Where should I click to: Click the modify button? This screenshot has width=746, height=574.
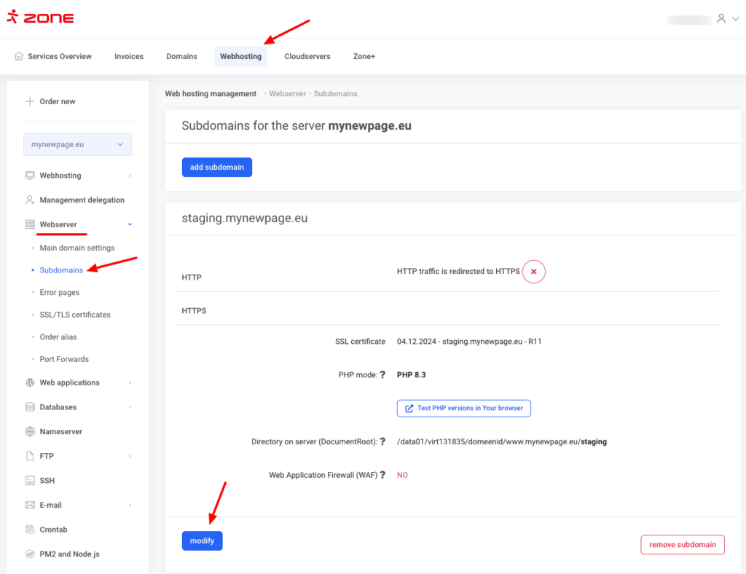click(202, 540)
